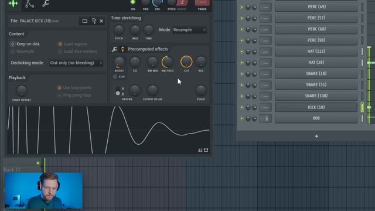Select the HAT (28) channel button

pyautogui.click(x=316, y=63)
